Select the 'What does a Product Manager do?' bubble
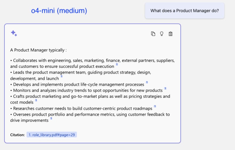 (x=185, y=11)
